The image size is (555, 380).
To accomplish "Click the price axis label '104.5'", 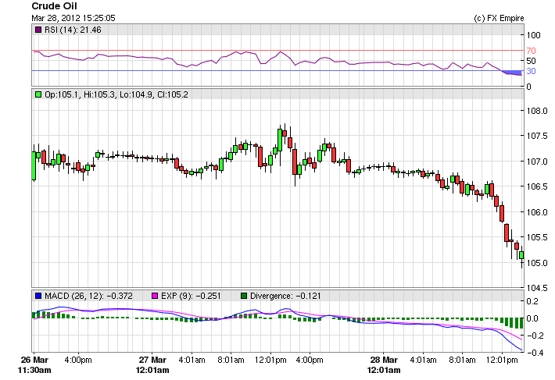I will pos(537,288).
